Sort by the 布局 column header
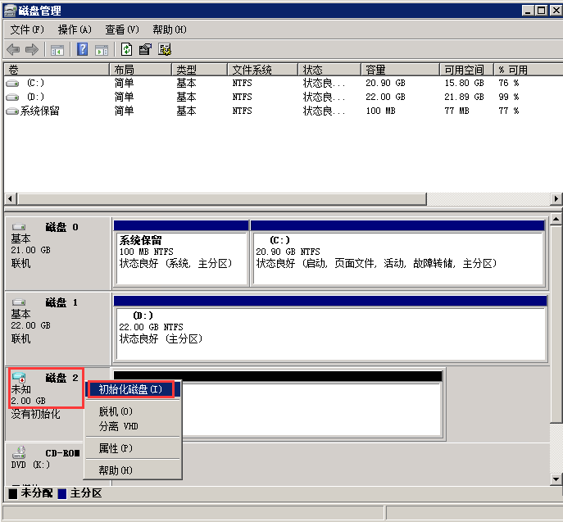The image size is (563, 522). (x=140, y=70)
